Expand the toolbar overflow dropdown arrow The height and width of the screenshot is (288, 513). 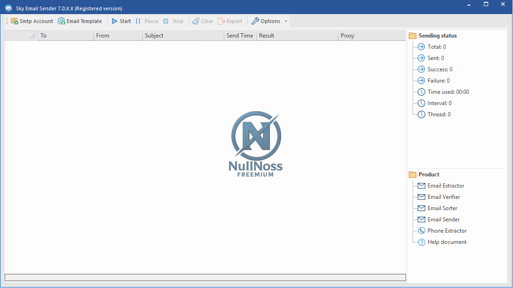tap(286, 21)
